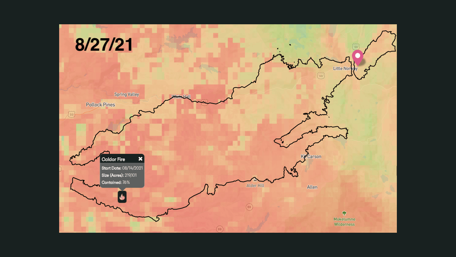Click the Kit Carson place label

310,156
